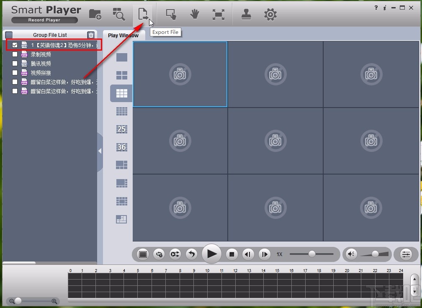Adjust the volume slider knob
Image resolution: width=422 pixels, height=308 pixels.
(x=375, y=254)
